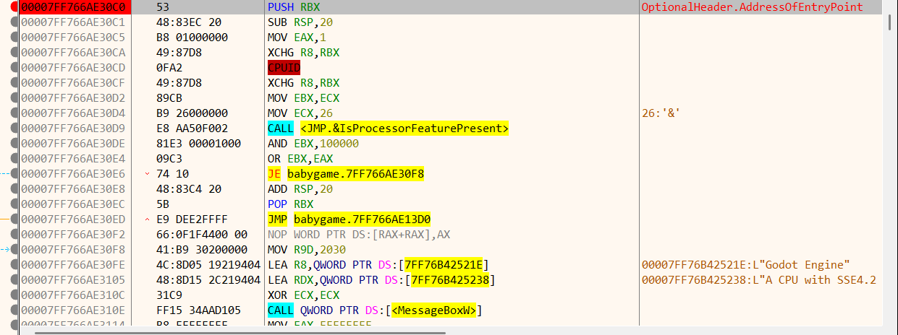Click the breakpoint bullet at 00007FF766AE30ED
898x335 pixels.
15,219
